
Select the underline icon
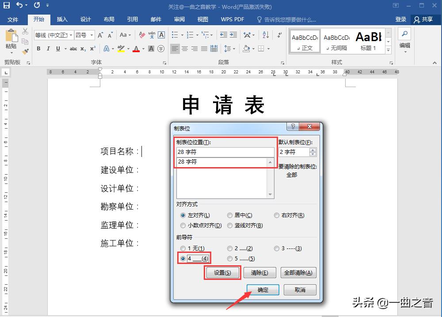pos(58,48)
